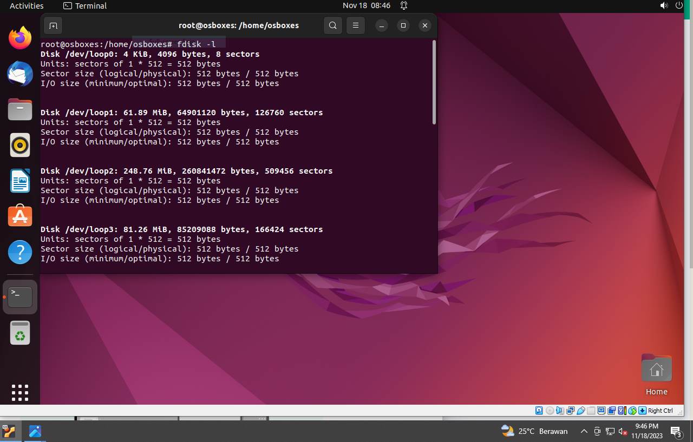Viewport: 693px width, 442px height.
Task: Open the clock showing Nov 18 08:46
Action: pos(367,5)
